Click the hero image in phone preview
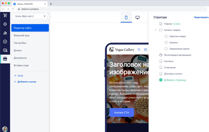This screenshot has height=132, width=209. pyautogui.click(x=128, y=89)
